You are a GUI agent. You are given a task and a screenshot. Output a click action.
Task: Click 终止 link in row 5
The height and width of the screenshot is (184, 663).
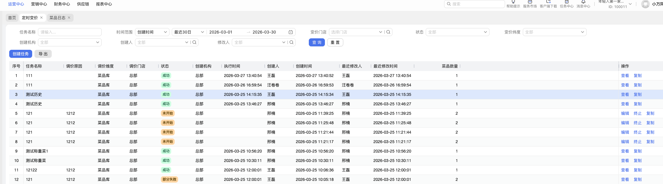coord(637,113)
